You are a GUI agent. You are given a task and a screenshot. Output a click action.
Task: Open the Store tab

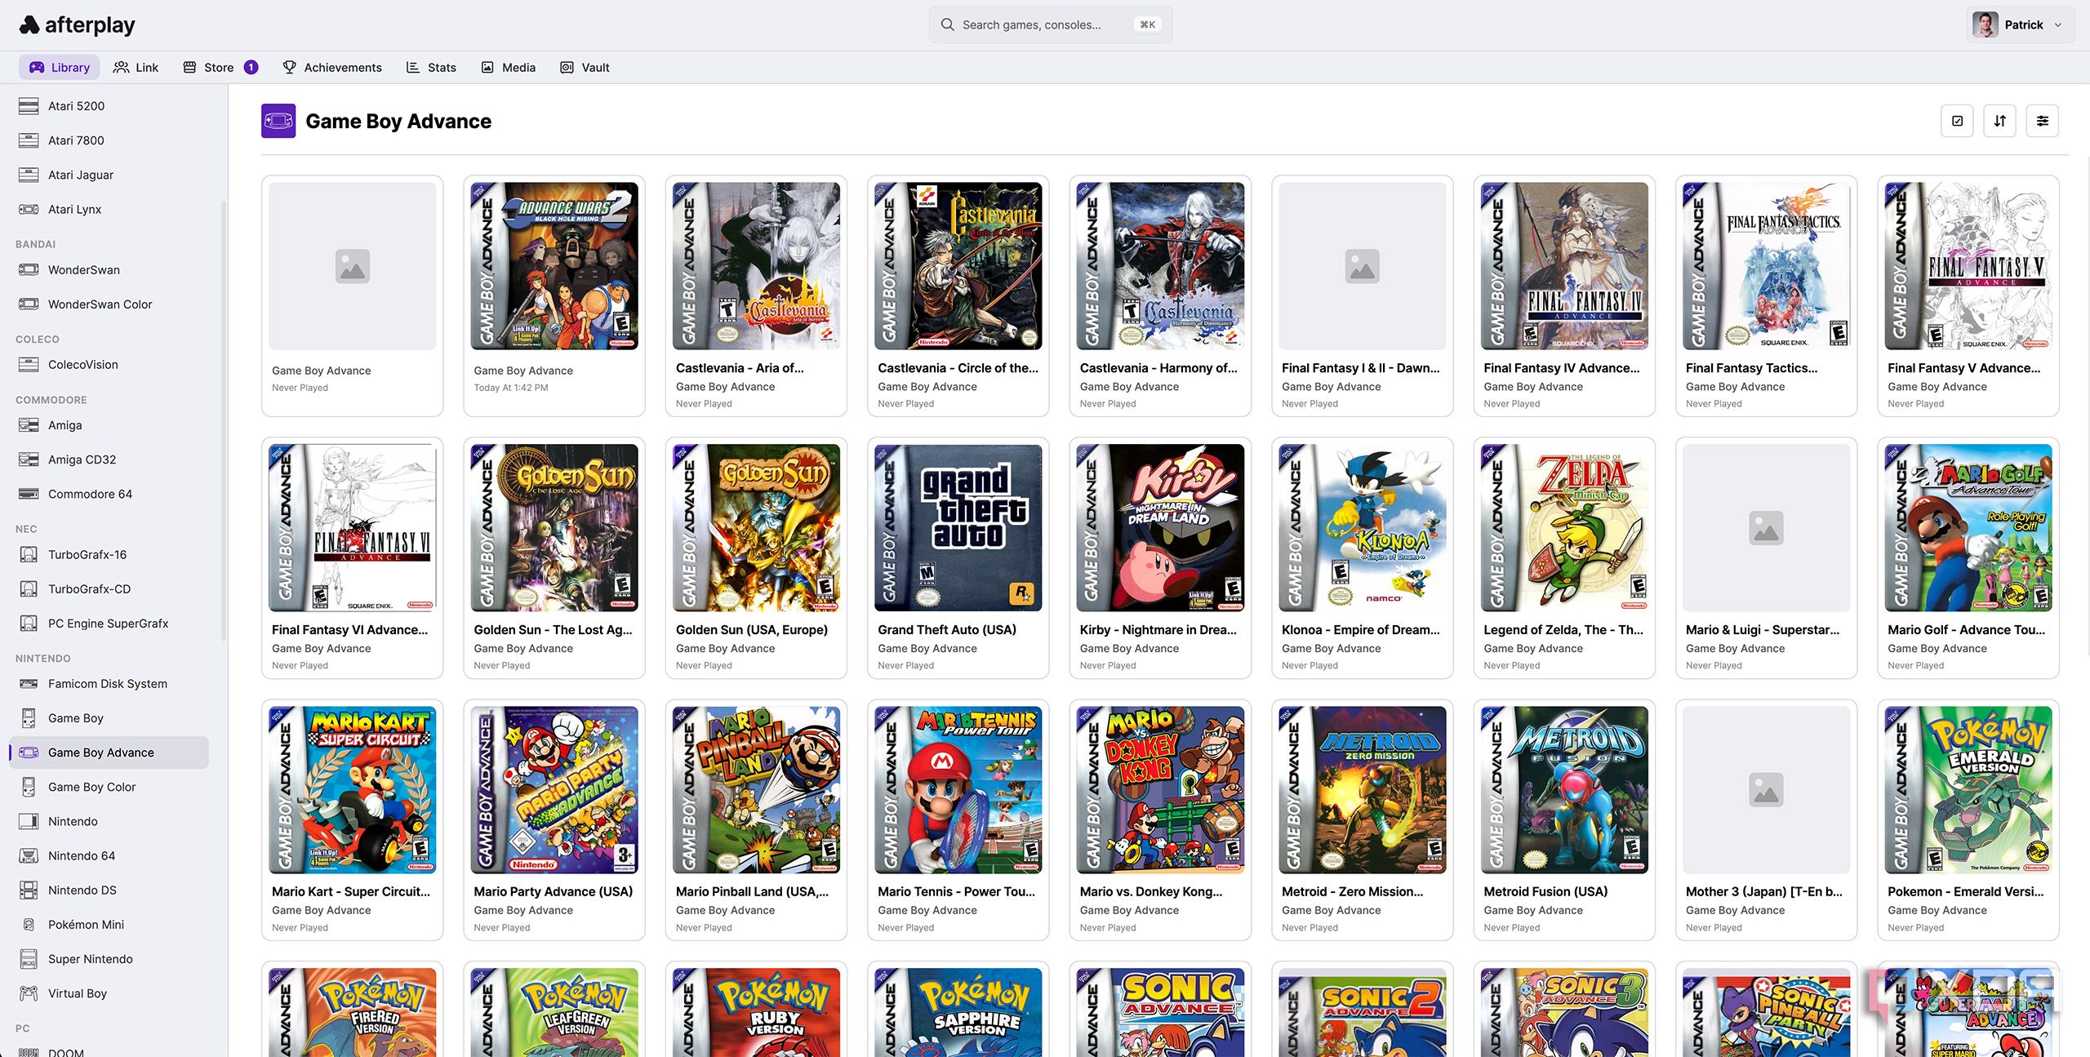click(220, 68)
